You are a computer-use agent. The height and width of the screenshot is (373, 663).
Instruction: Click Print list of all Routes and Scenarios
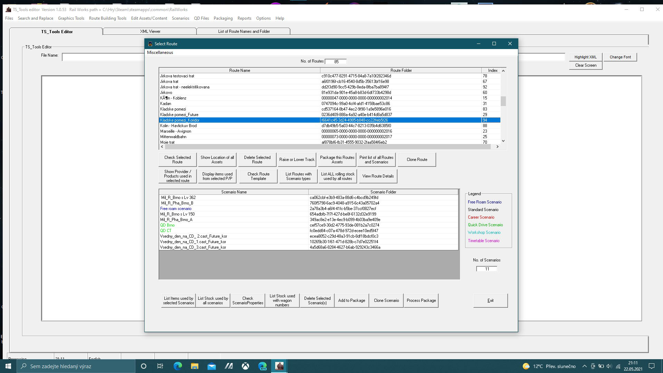coord(376,160)
